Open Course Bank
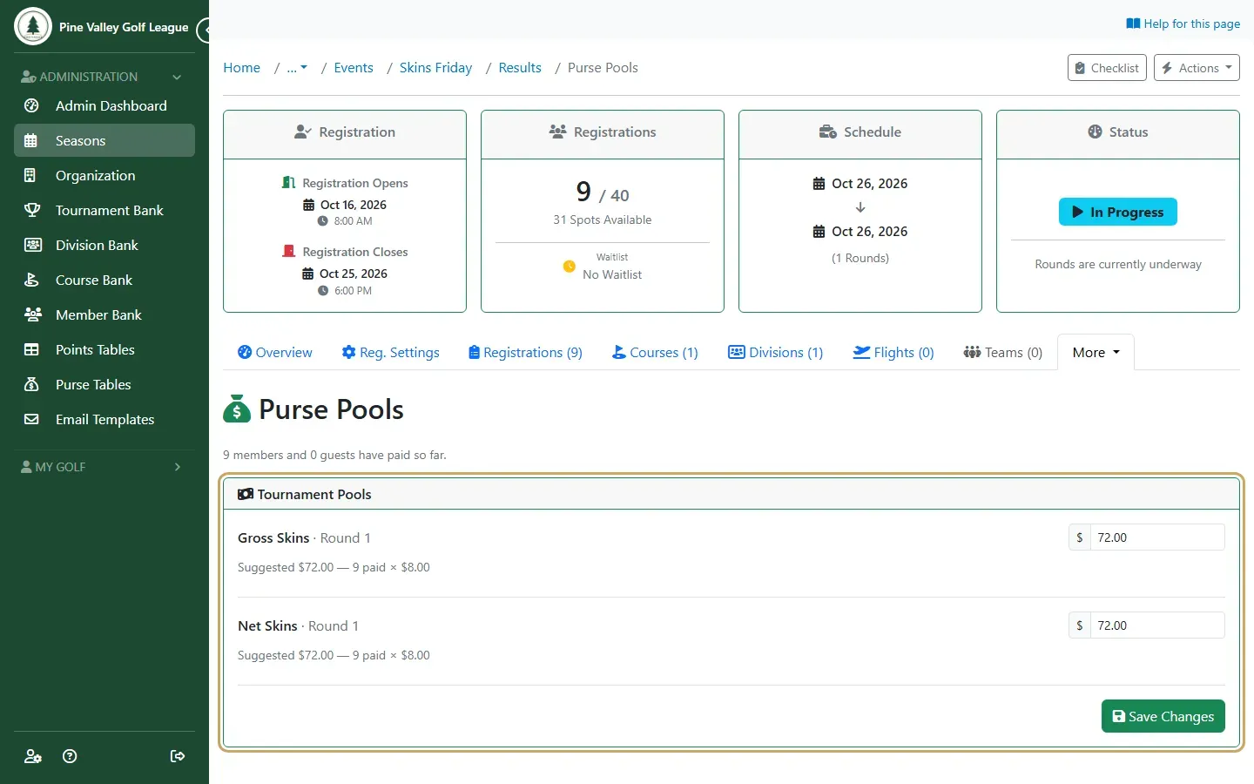Screen dimensions: 1254x784 [x=104, y=280]
